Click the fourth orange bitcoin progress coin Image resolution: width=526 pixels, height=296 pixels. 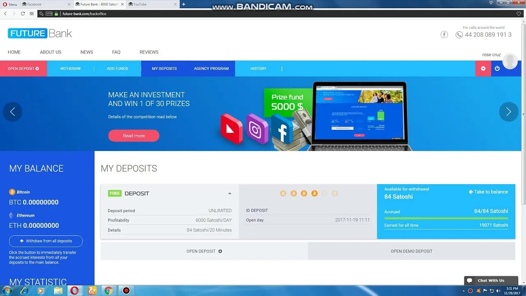[x=314, y=193]
